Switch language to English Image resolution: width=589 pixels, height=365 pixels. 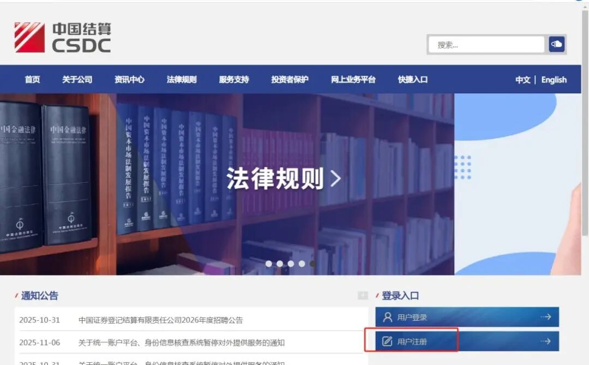pyautogui.click(x=554, y=80)
